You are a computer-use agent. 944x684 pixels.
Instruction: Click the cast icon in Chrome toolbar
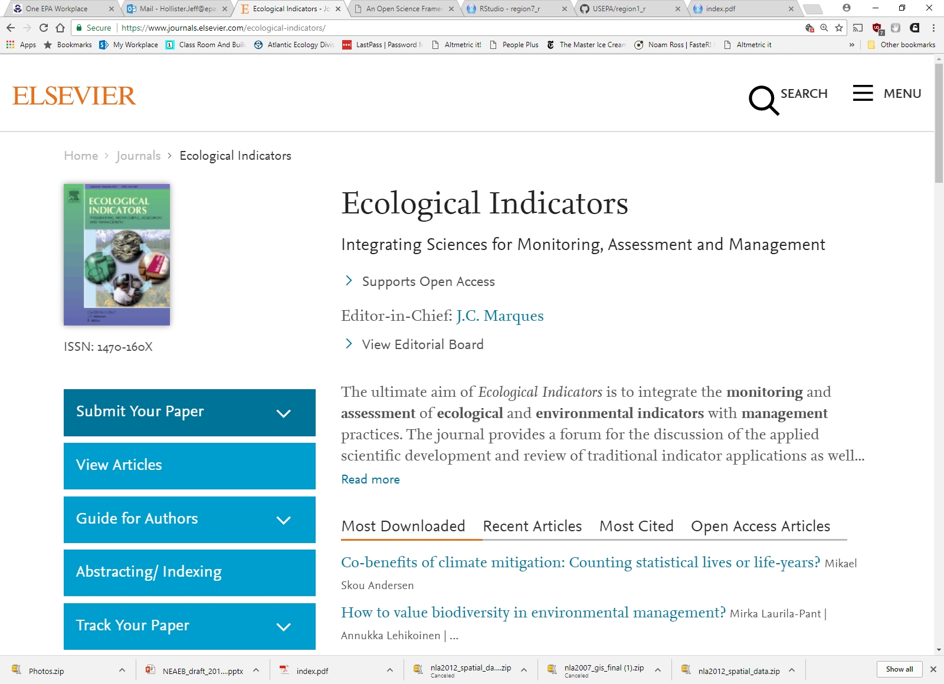point(858,28)
